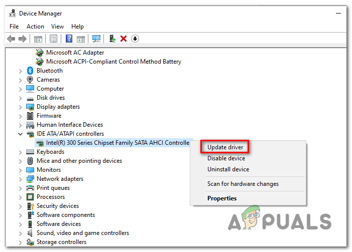This screenshot has width=352, height=252.
Task: Select the Storage controllers label
Action: [61, 242]
